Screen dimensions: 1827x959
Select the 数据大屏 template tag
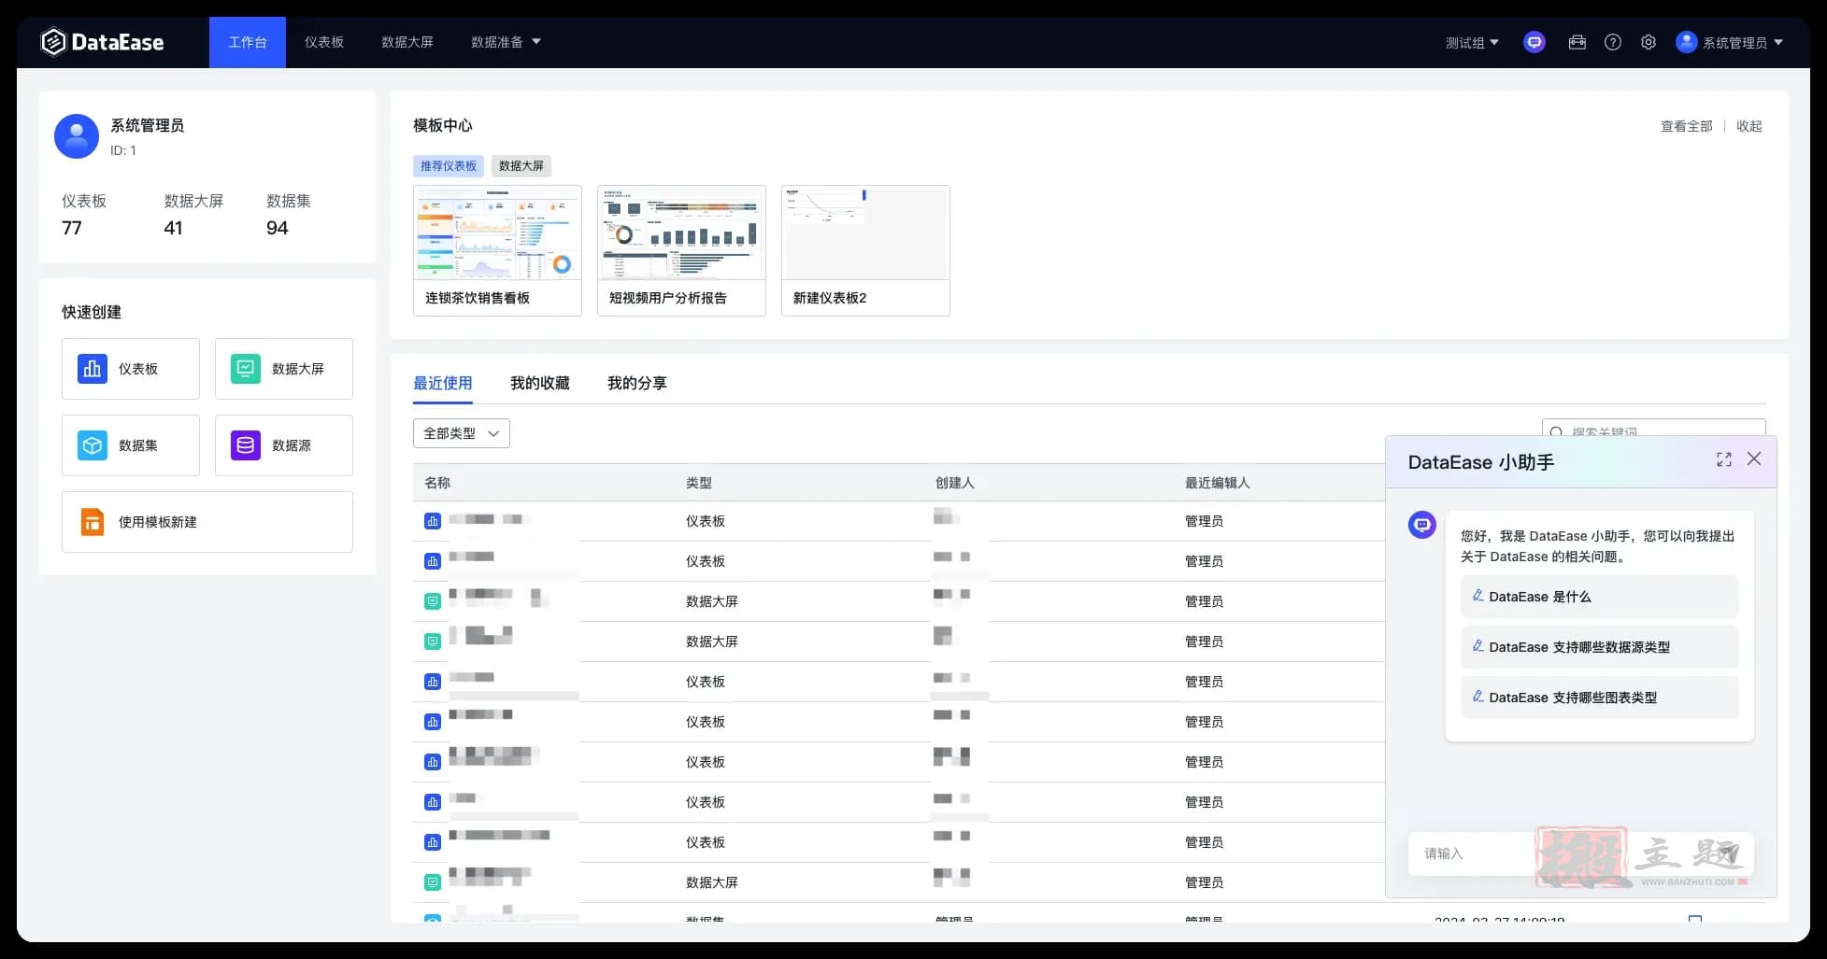[521, 166]
